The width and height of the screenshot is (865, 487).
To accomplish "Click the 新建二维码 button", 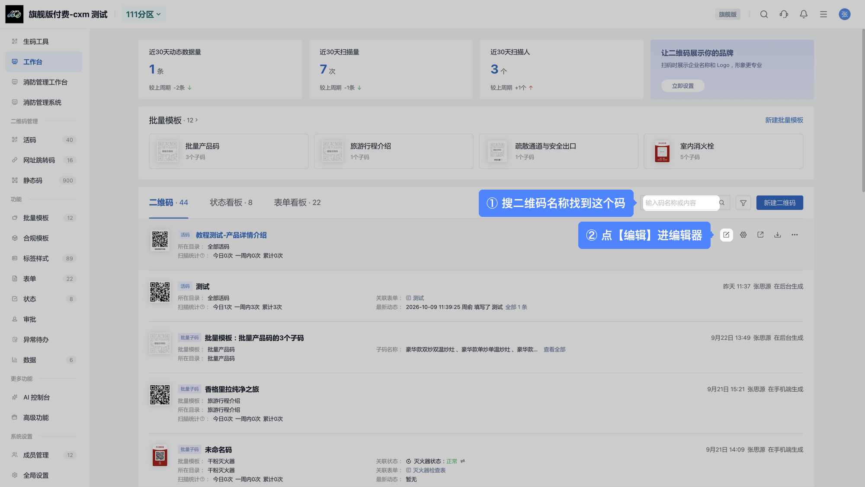I will pos(779,203).
